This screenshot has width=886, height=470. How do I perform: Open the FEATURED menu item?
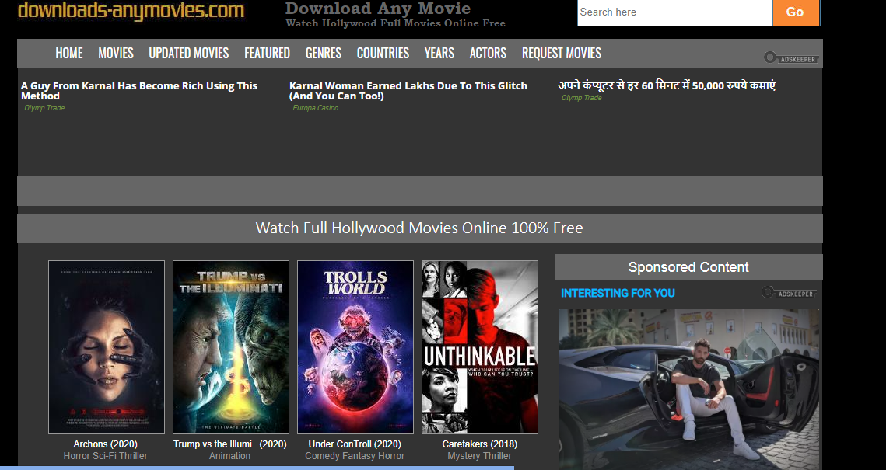coord(268,53)
